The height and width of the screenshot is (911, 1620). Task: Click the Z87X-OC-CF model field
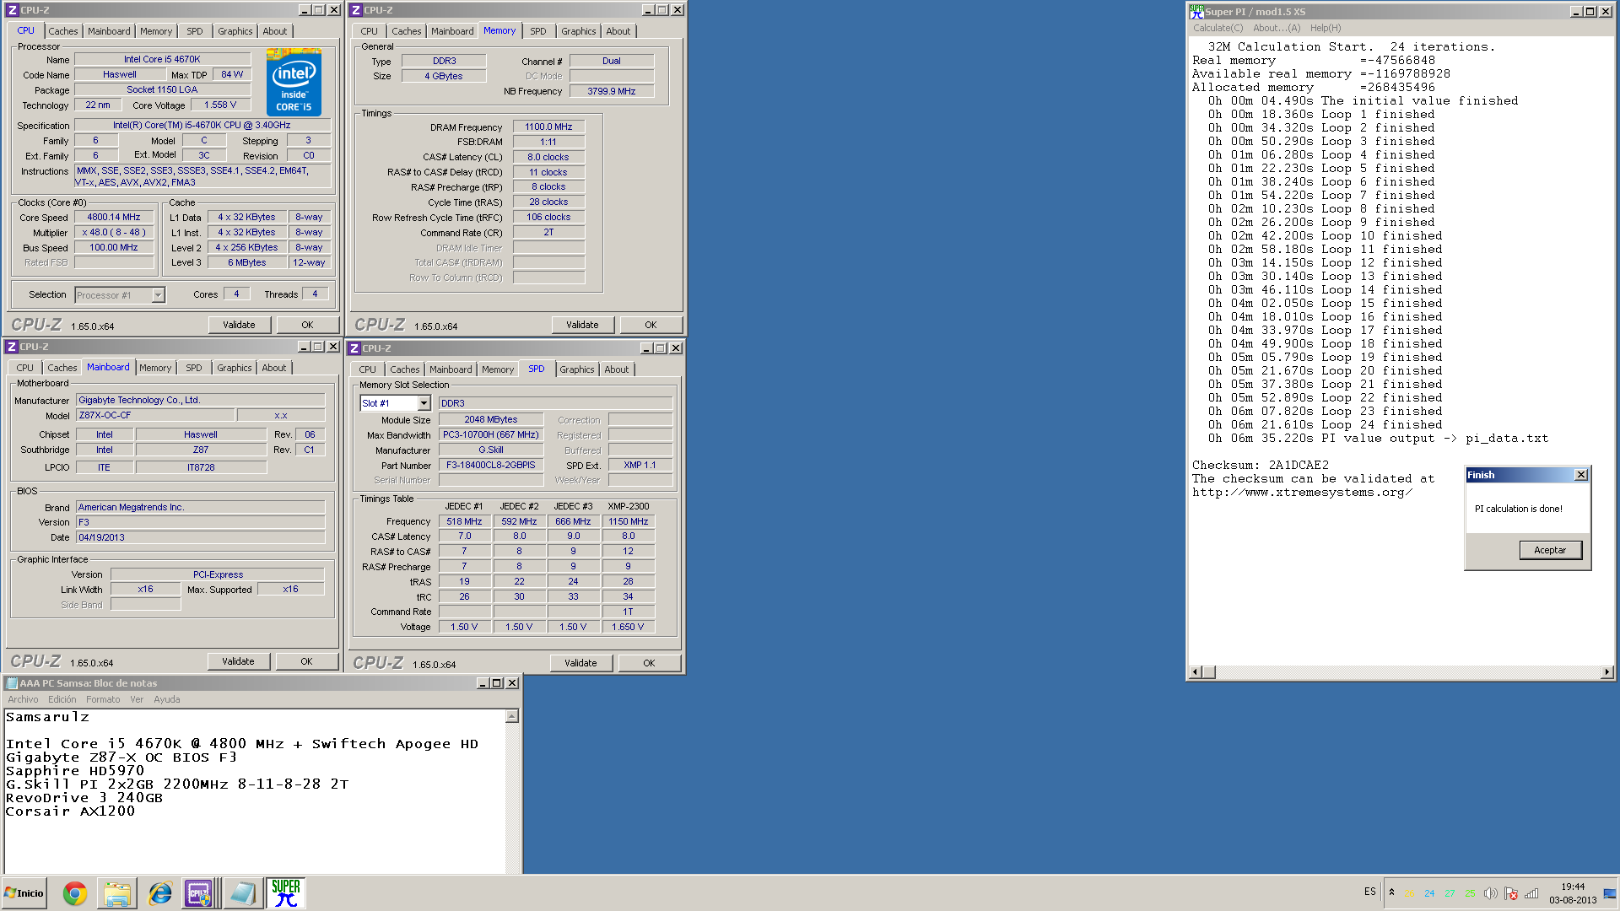point(155,415)
